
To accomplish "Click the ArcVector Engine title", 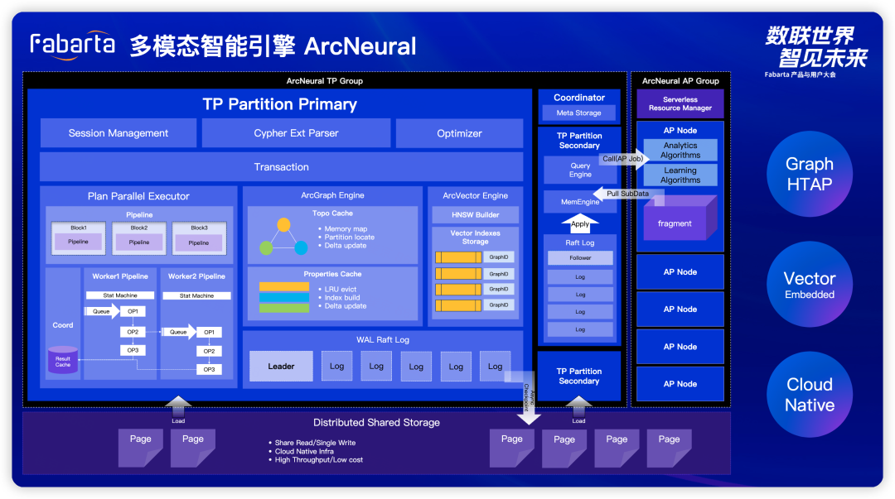I will click(476, 195).
